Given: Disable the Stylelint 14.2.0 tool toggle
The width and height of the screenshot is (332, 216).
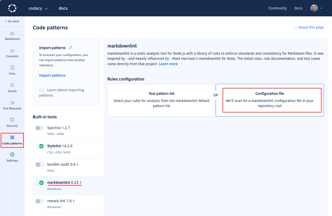Looking at the screenshot, I should [x=39, y=146].
